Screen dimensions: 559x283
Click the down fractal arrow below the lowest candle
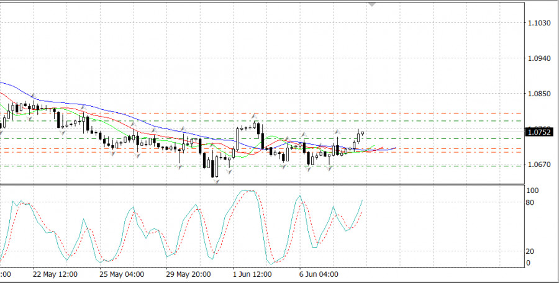[217, 181]
